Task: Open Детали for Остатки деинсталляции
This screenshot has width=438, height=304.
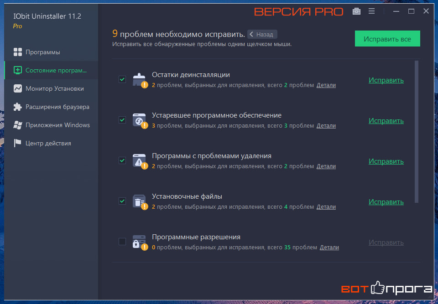Action: click(x=326, y=85)
